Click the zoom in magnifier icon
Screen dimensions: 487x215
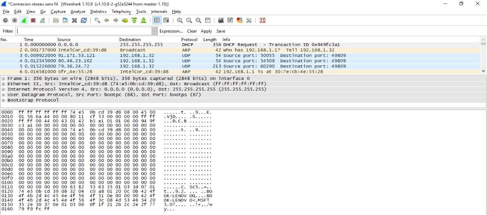coord(180,20)
